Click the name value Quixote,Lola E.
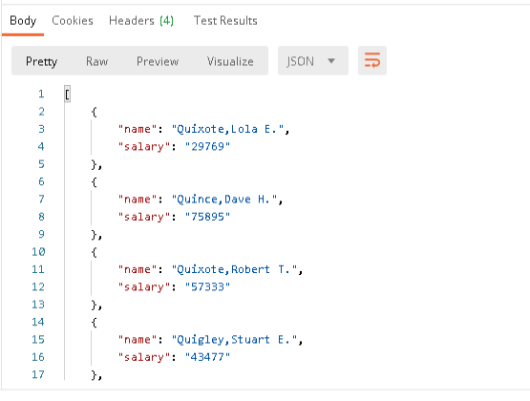530x401 pixels. [227, 129]
